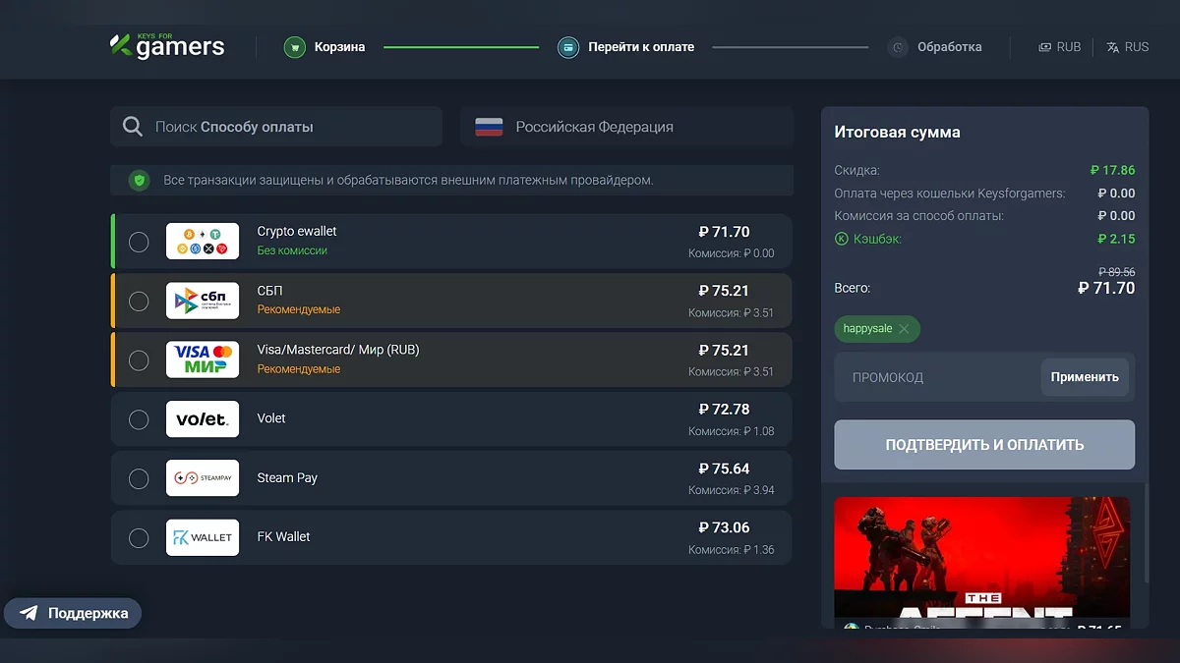
Task: Click the Crypto ewallet coins logo
Action: coord(203,241)
